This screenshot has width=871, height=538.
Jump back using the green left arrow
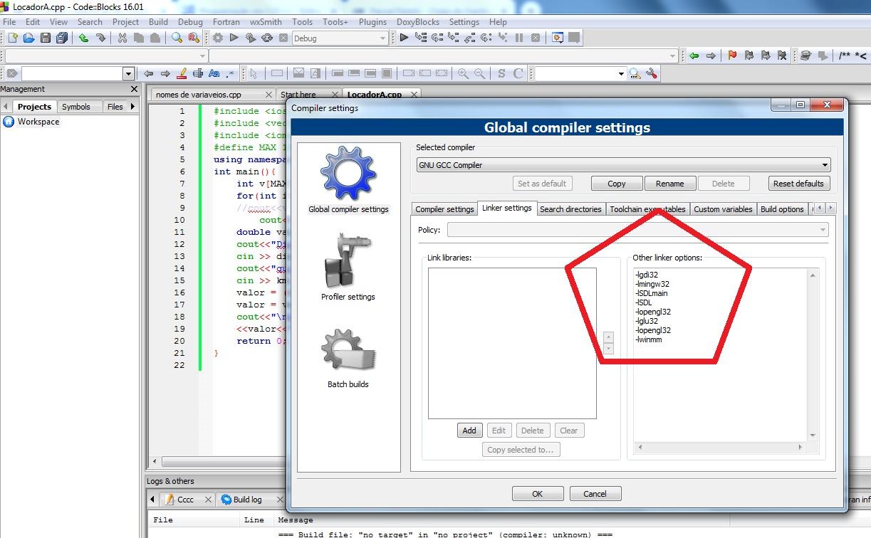(x=694, y=56)
